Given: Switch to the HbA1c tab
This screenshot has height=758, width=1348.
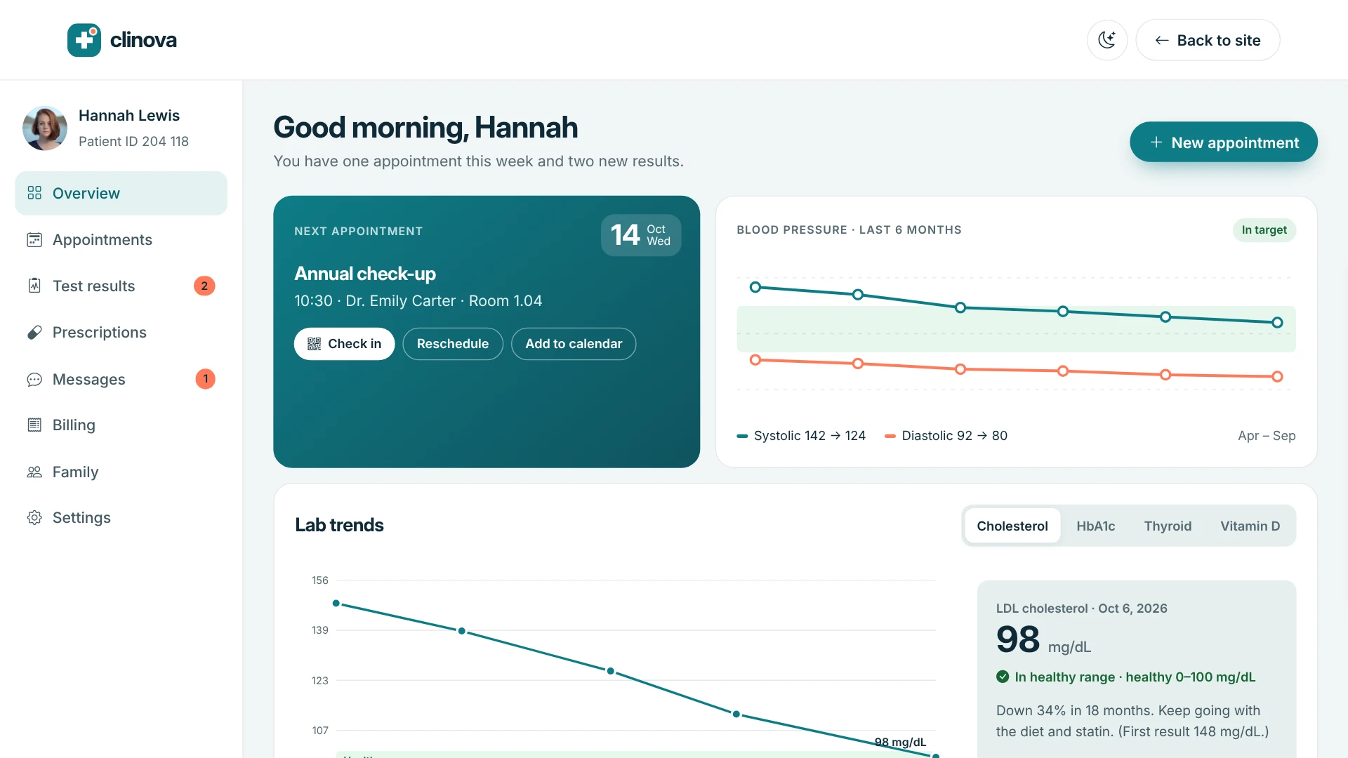Looking at the screenshot, I should (1095, 526).
